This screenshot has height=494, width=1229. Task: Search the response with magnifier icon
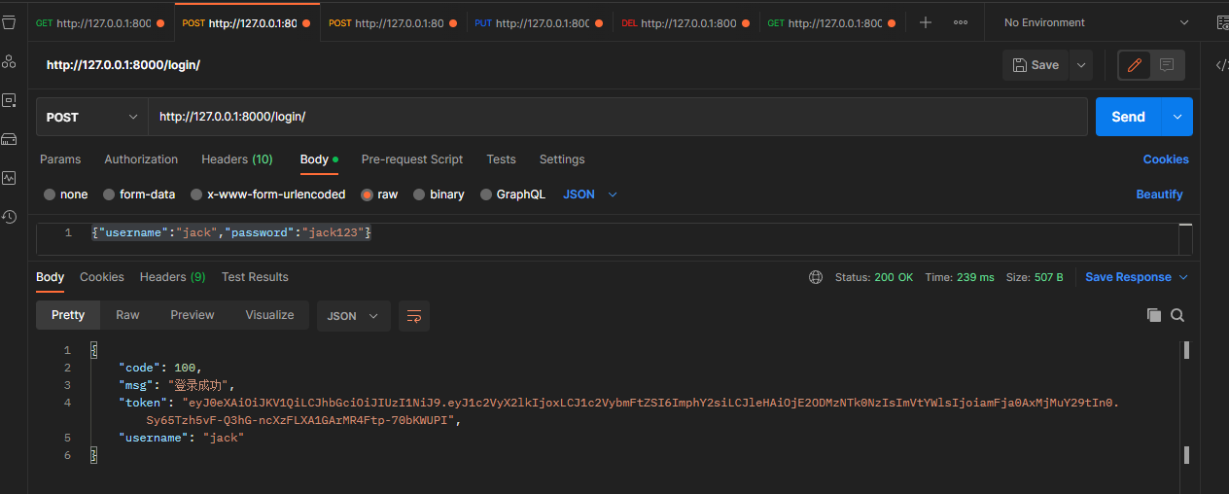point(1177,315)
